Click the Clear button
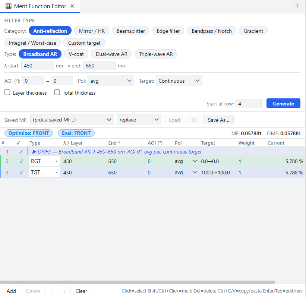This screenshot has width=306, height=297. click(81, 291)
